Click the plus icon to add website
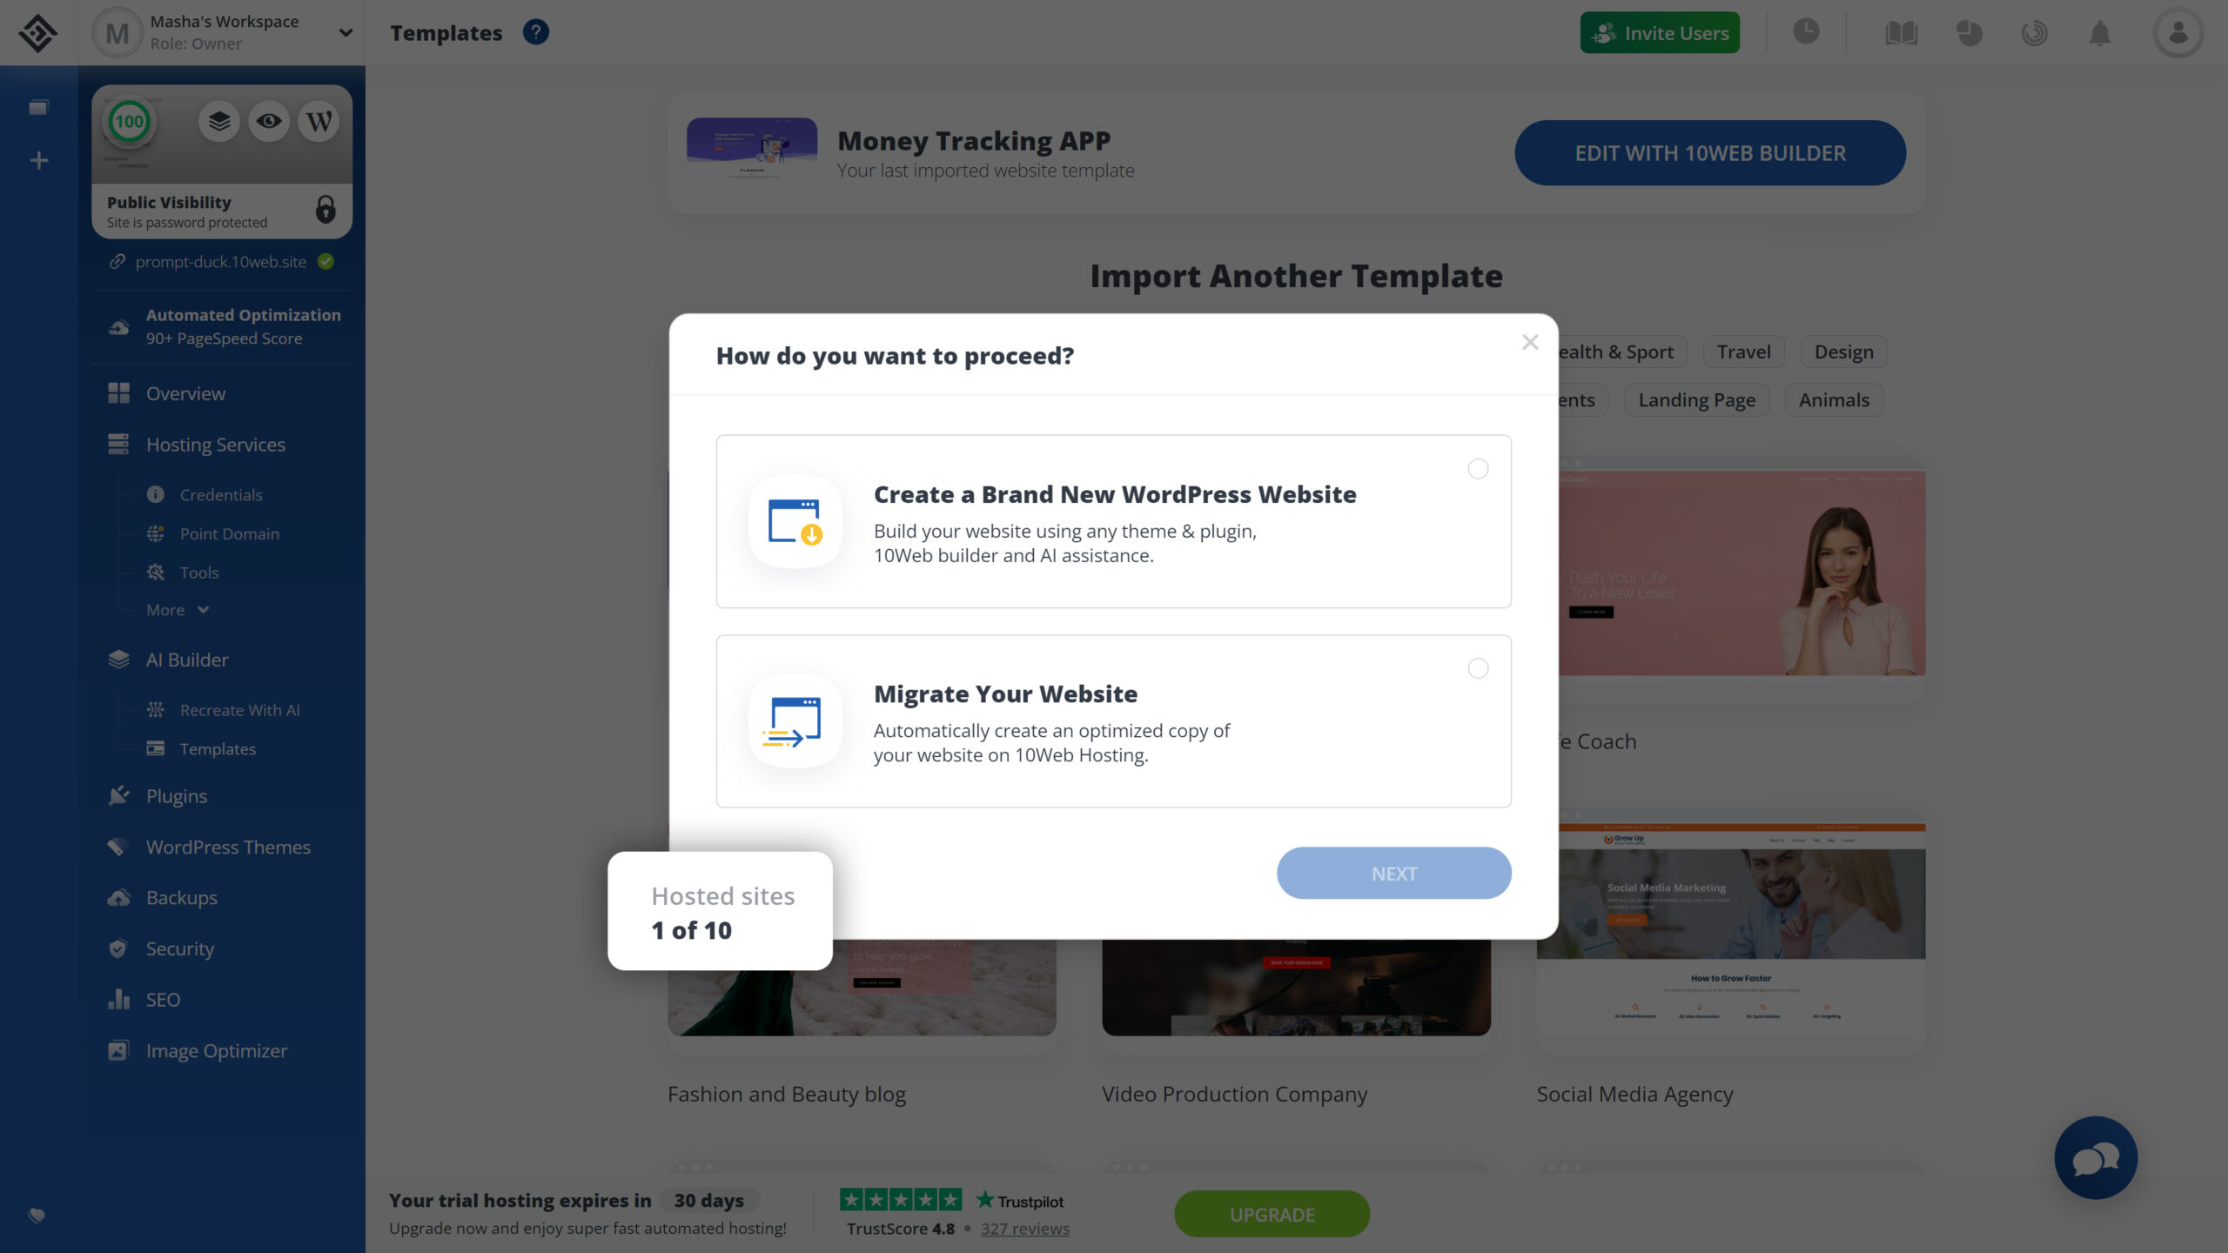Viewport: 2228px width, 1253px height. 38,160
